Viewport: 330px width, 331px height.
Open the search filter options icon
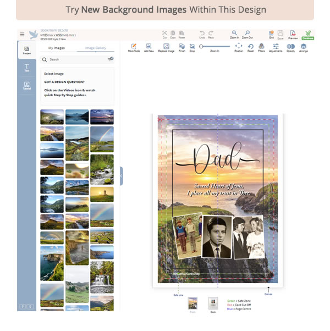point(111,59)
